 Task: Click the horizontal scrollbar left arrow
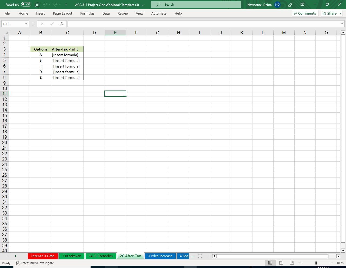pyautogui.click(x=214, y=256)
